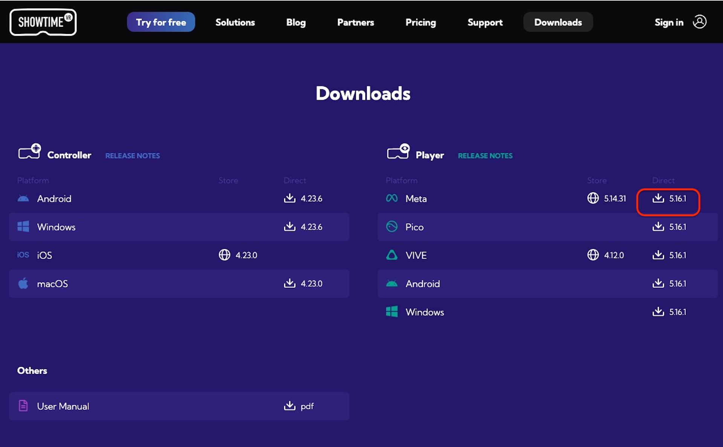The height and width of the screenshot is (447, 723).
Task: Open the user account icon
Action: click(x=700, y=22)
